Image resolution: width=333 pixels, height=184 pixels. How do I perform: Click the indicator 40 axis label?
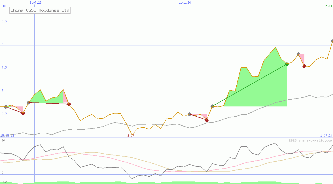click(x=3, y=140)
